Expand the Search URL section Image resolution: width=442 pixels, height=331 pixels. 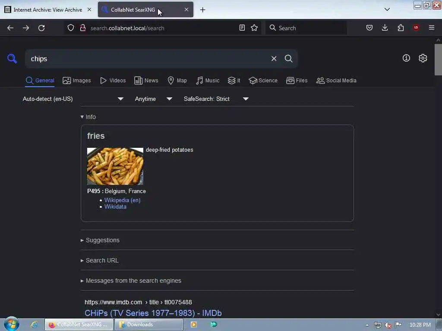pos(100,260)
